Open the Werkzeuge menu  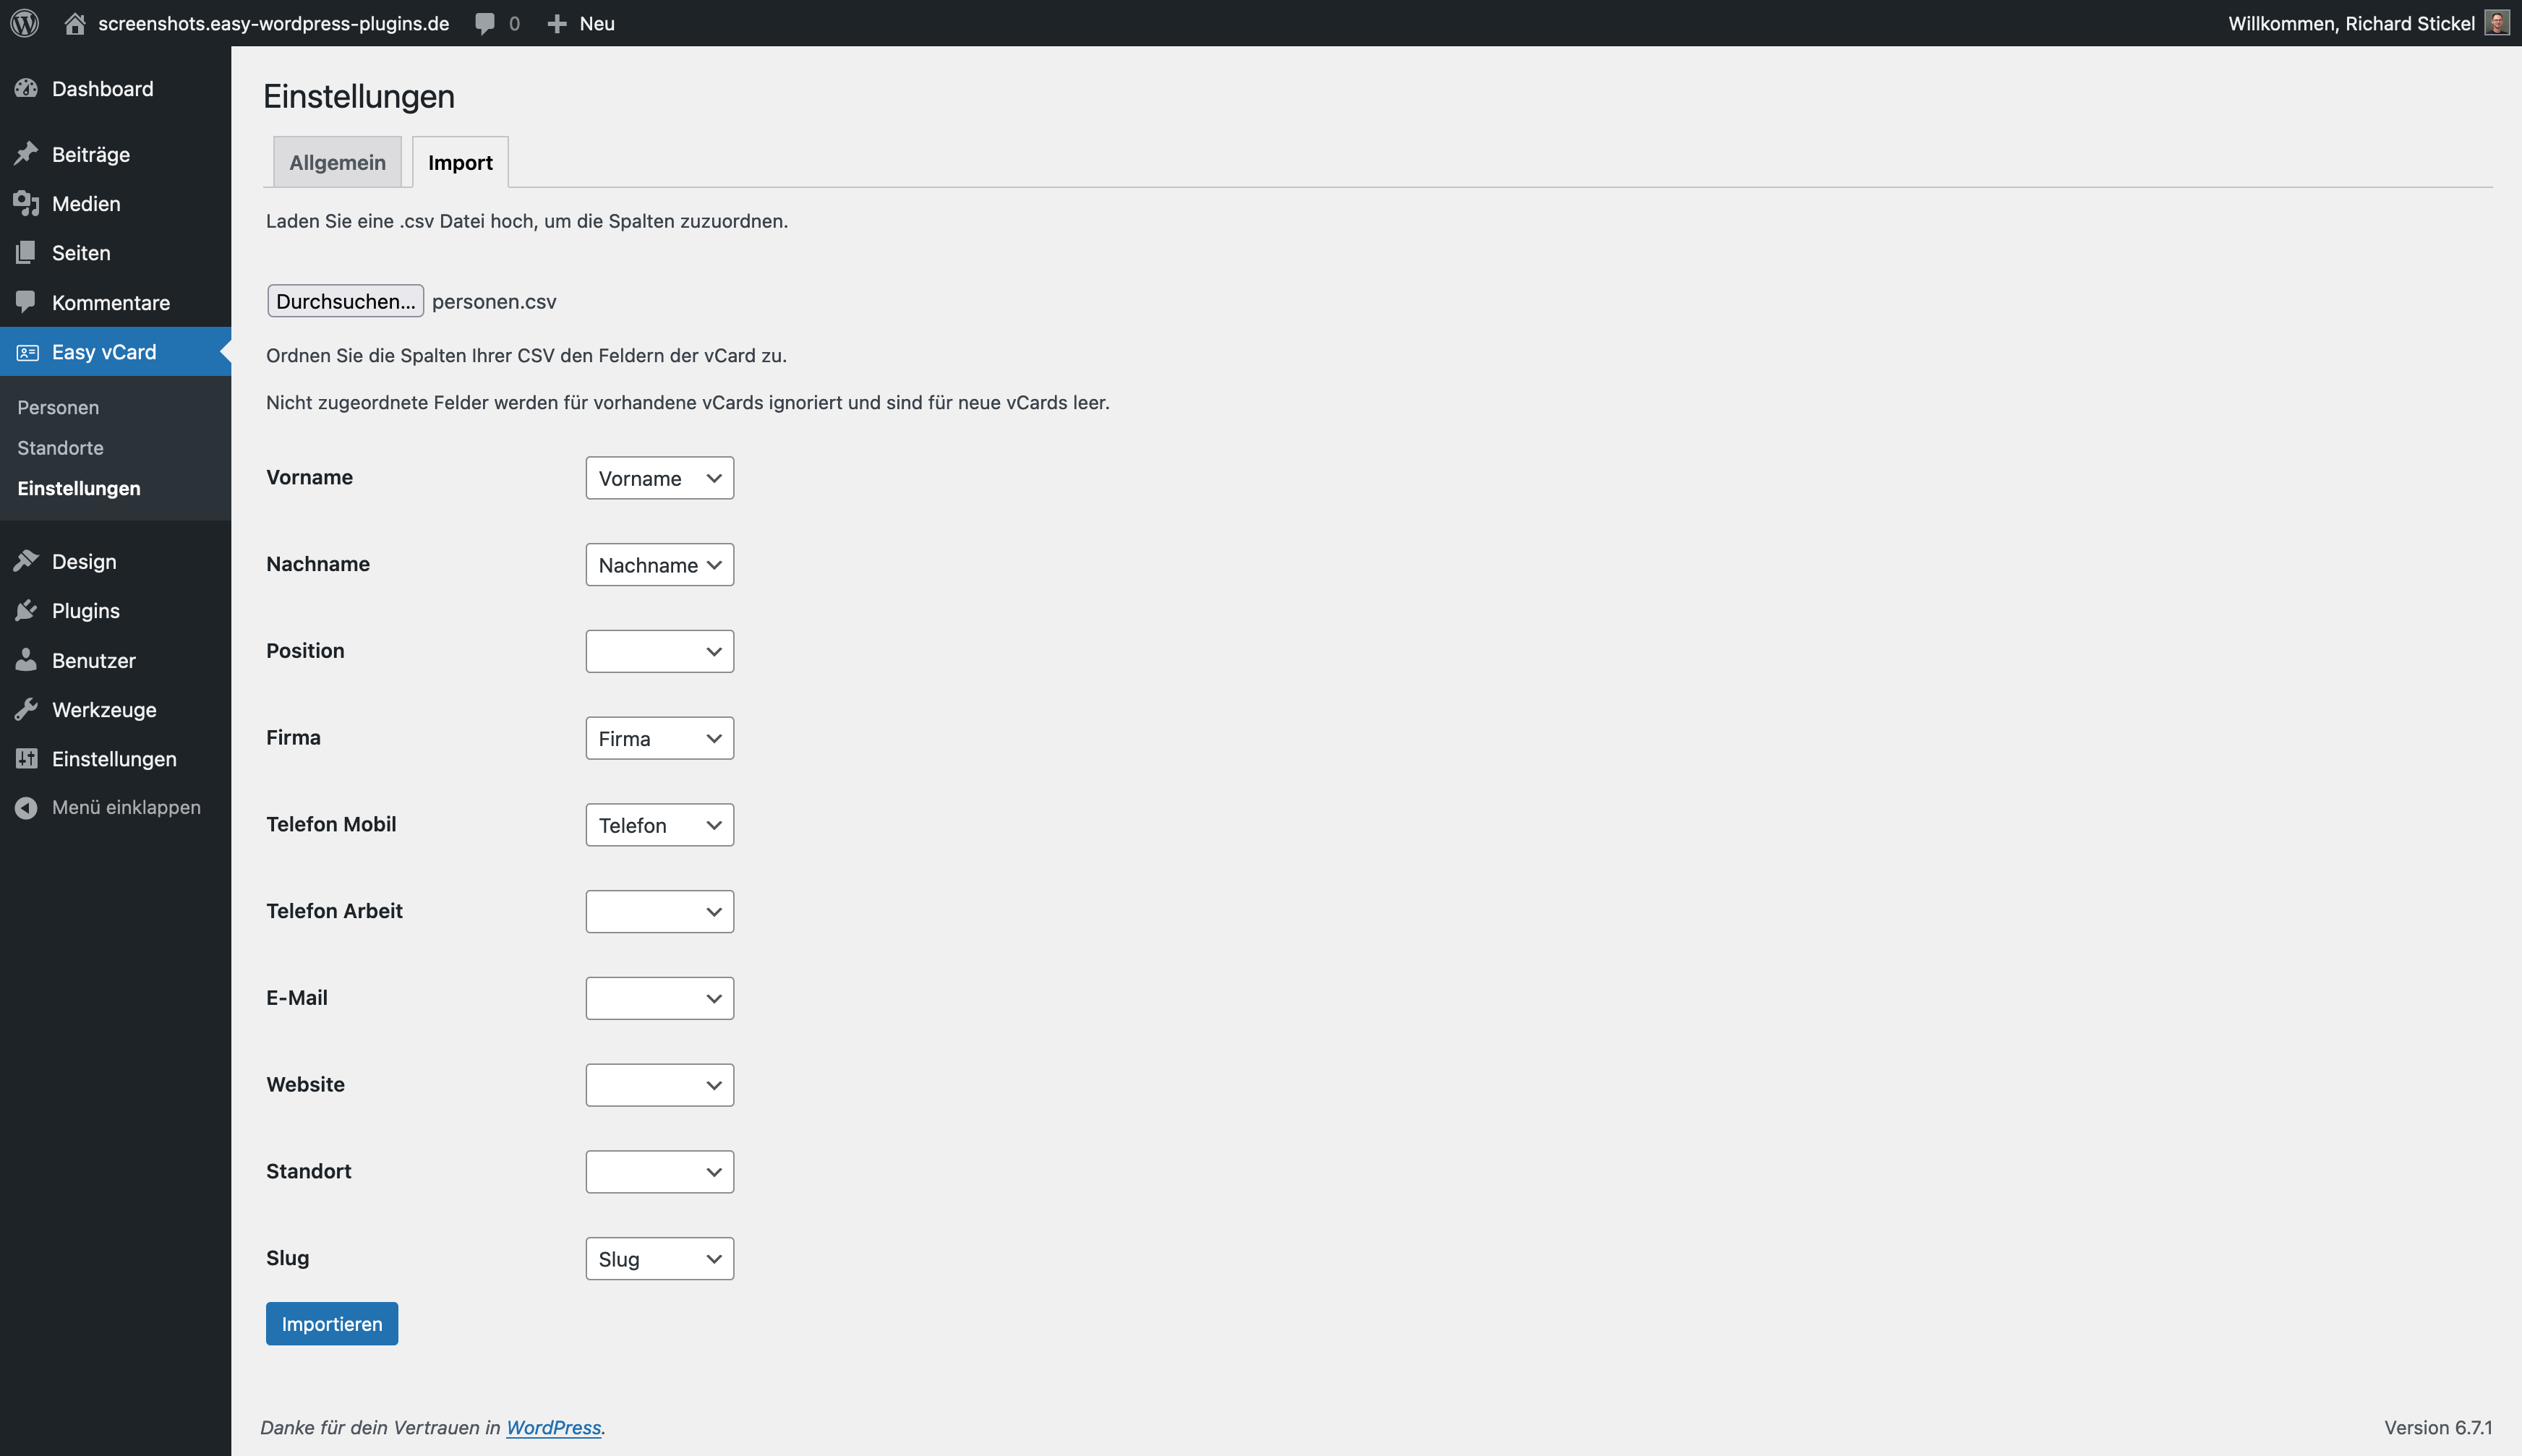[115, 710]
